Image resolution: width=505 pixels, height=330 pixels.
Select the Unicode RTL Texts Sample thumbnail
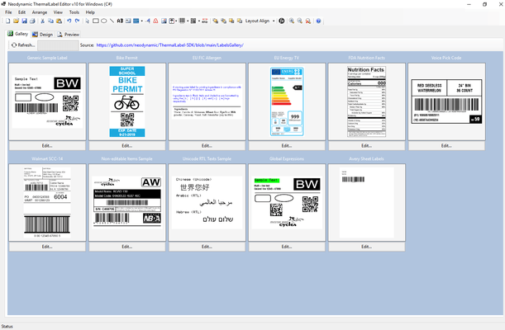[x=207, y=202]
